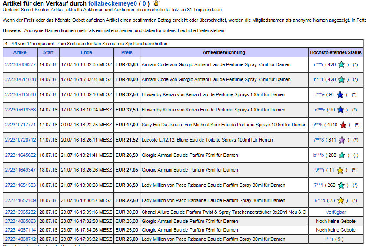Screen dimensions: 366x246
Task: Open item number 272307616368
Action: coord(20,110)
